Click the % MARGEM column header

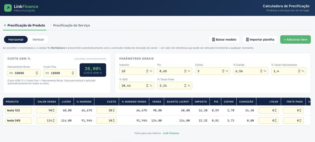[x=84, y=102]
